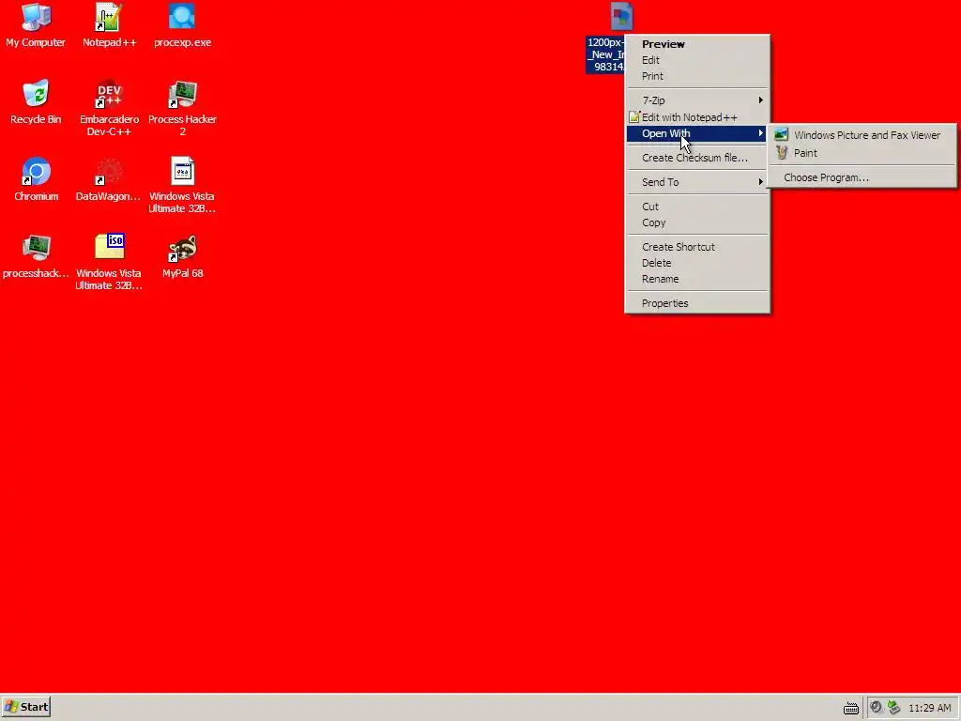The width and height of the screenshot is (961, 721).
Task: Expand the Send To submenu arrow
Action: tap(760, 182)
